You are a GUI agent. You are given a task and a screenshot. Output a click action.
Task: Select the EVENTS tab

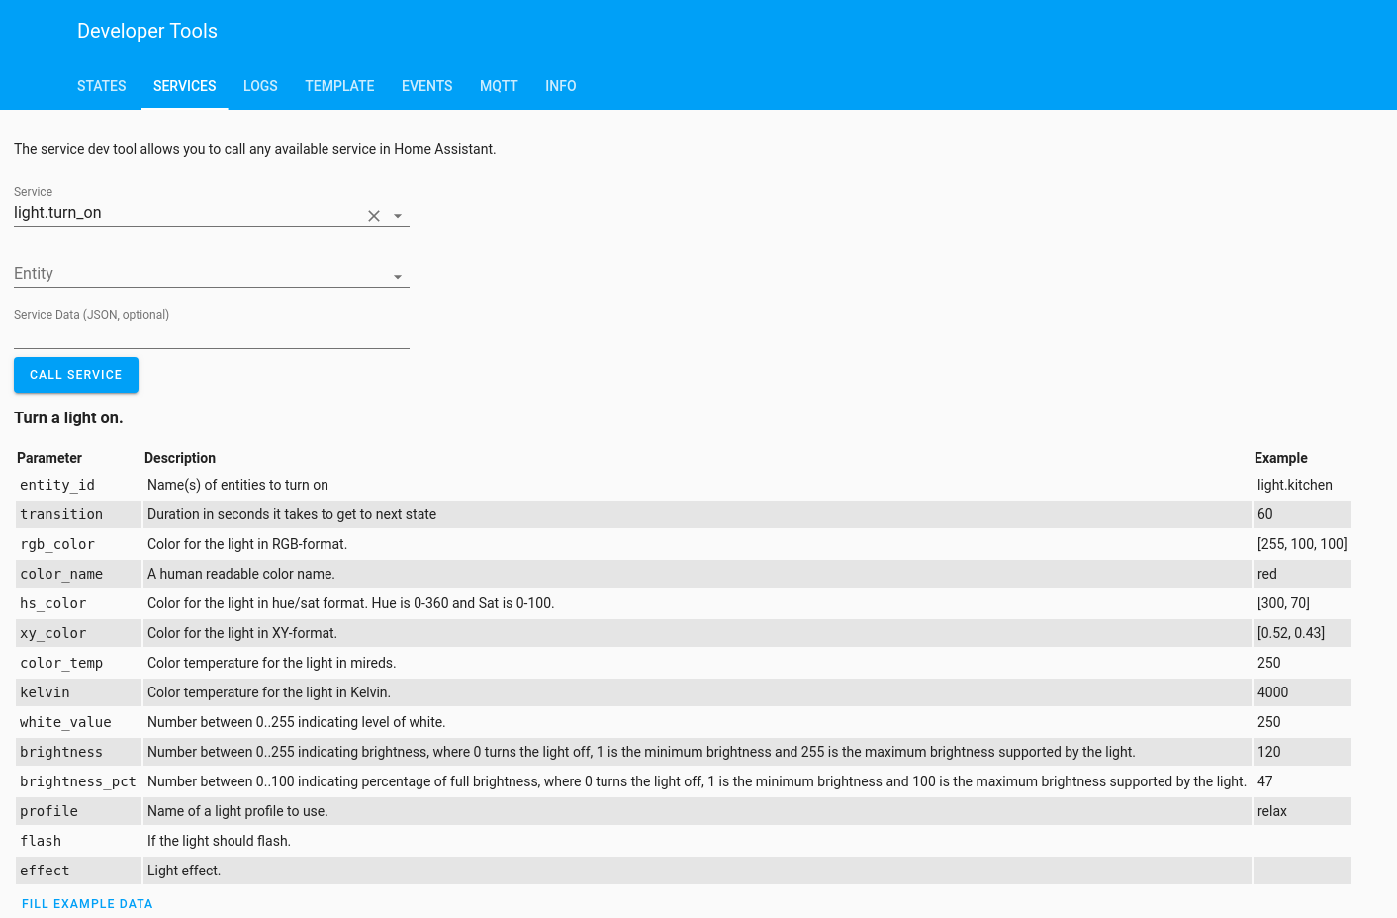click(426, 86)
